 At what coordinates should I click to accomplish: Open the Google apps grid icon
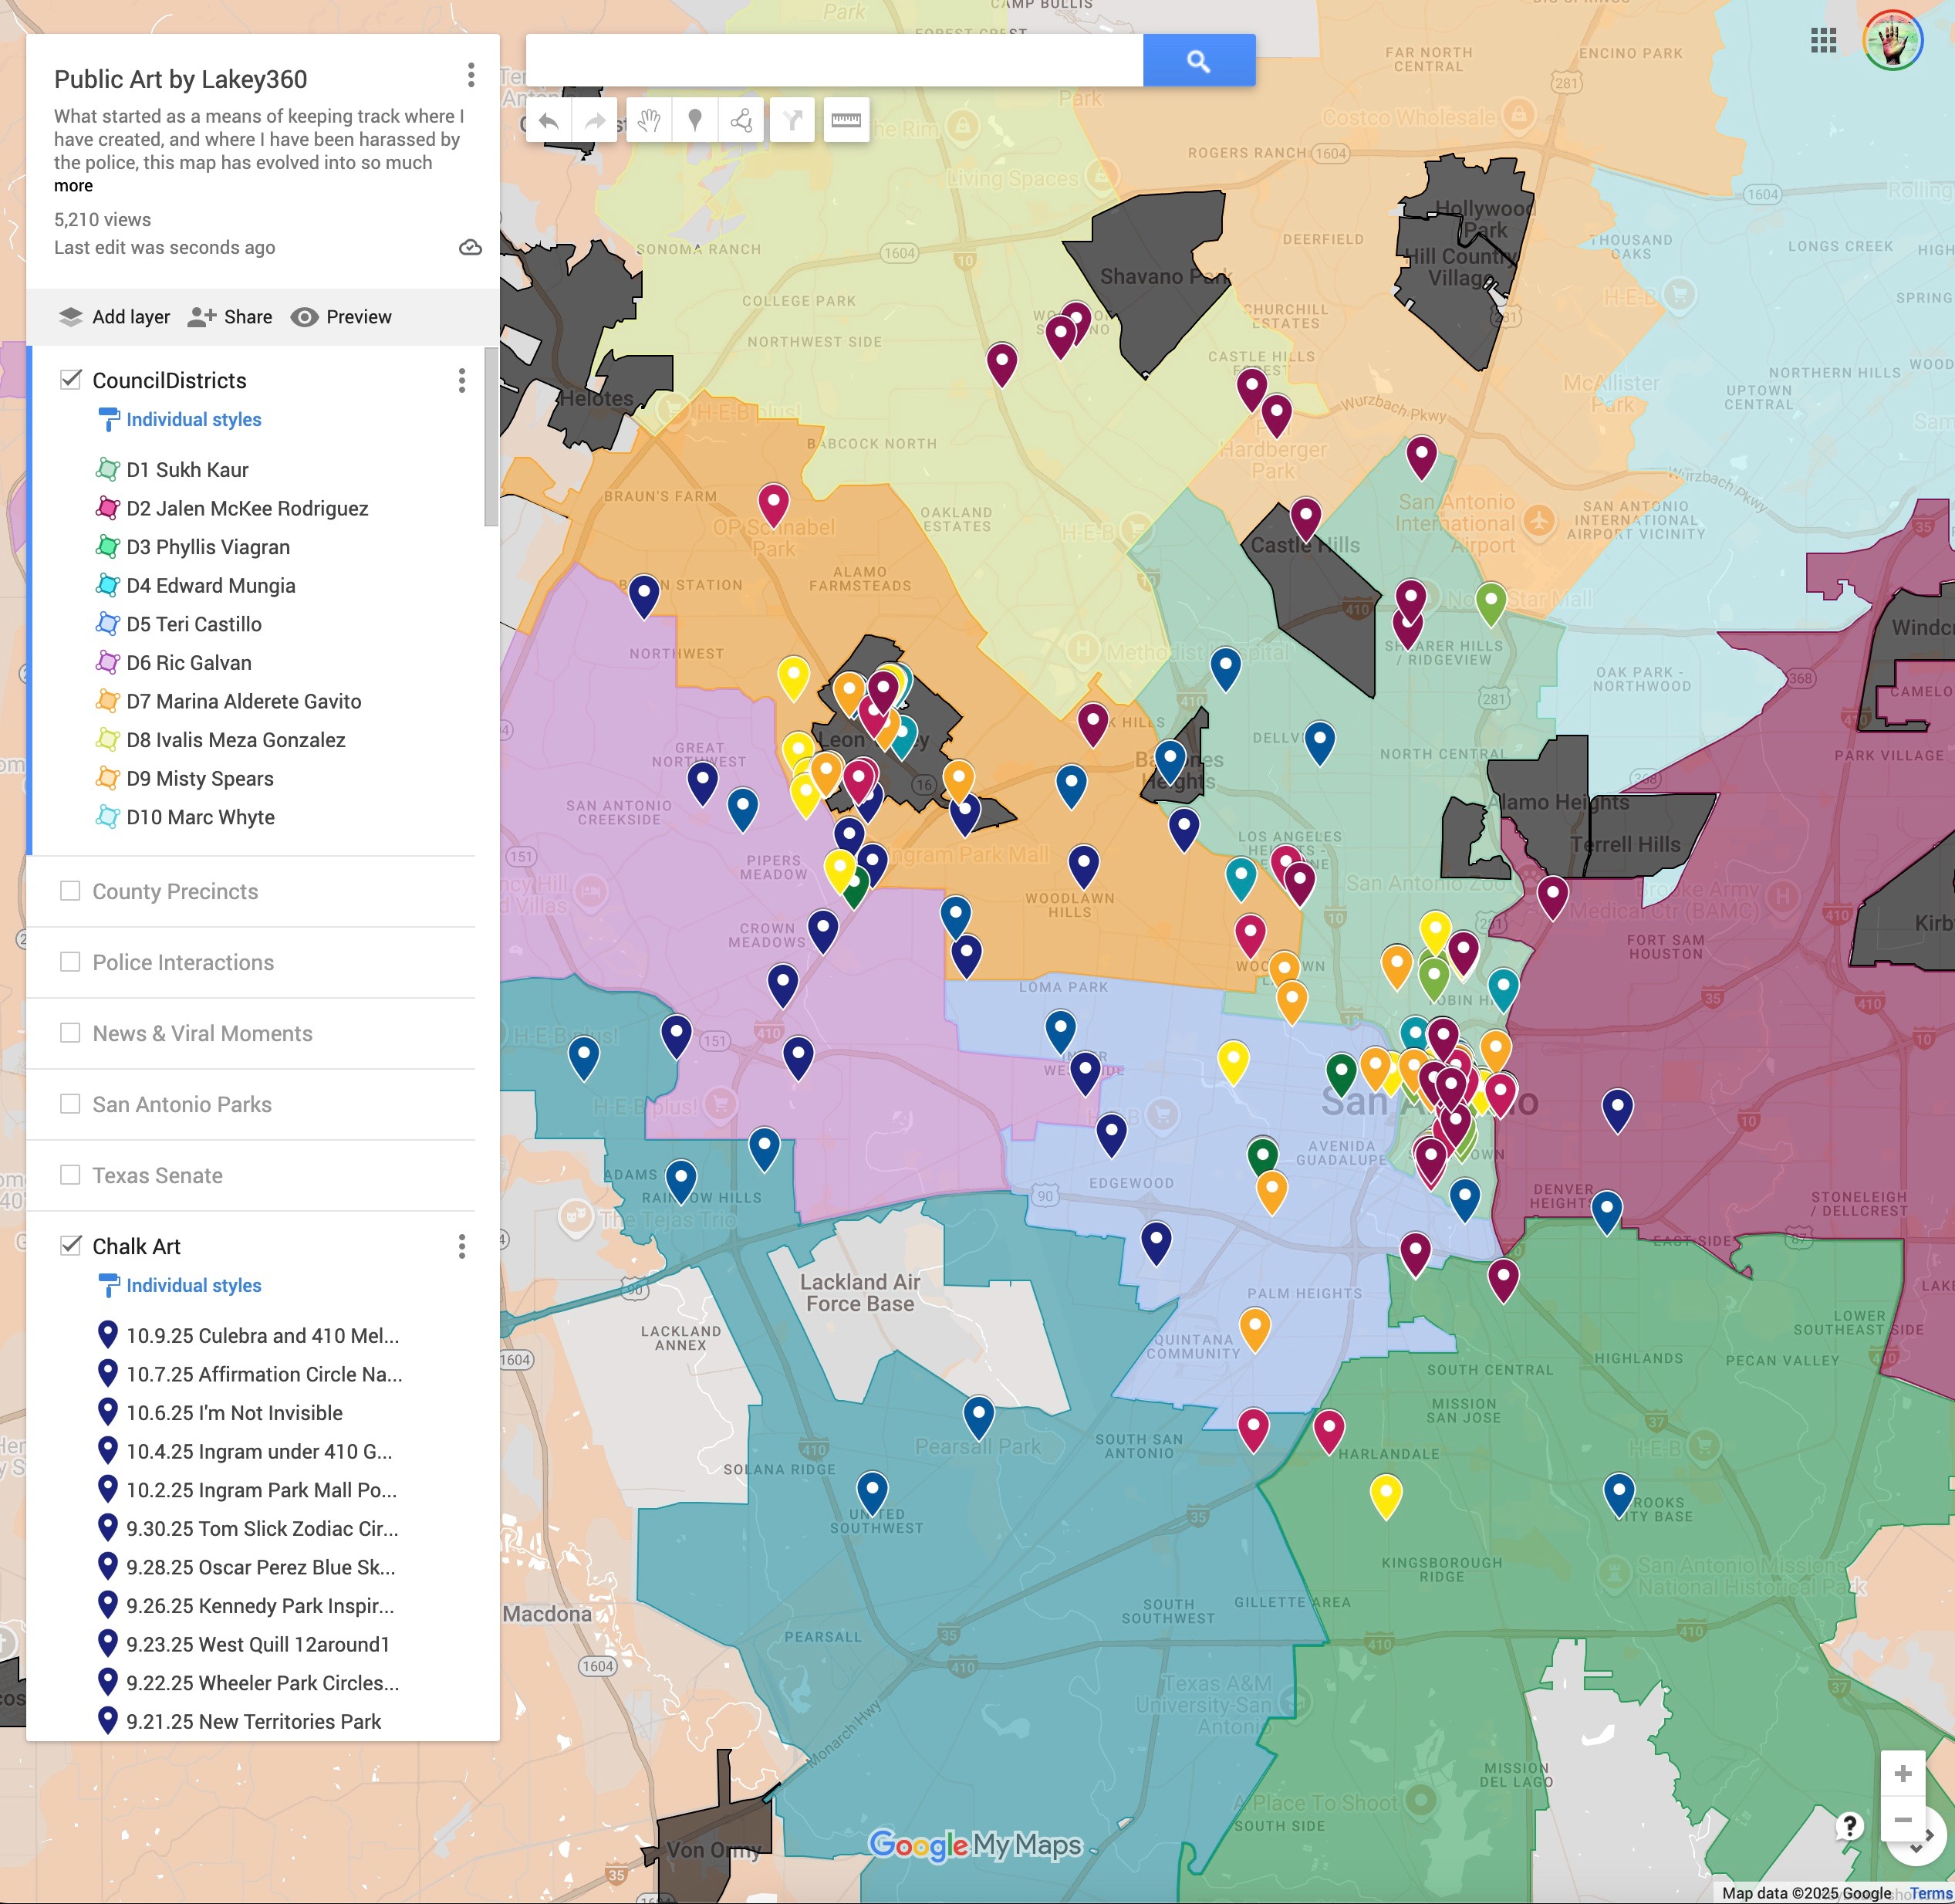click(x=1823, y=41)
